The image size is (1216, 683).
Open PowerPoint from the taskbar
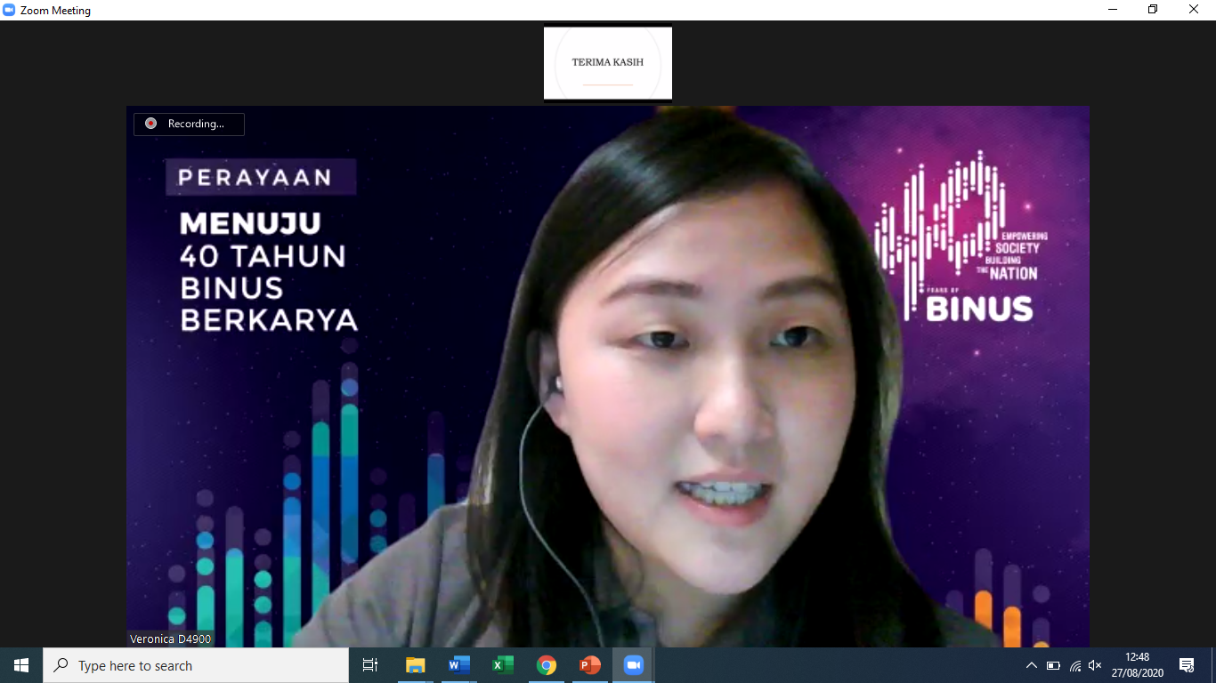tap(589, 665)
